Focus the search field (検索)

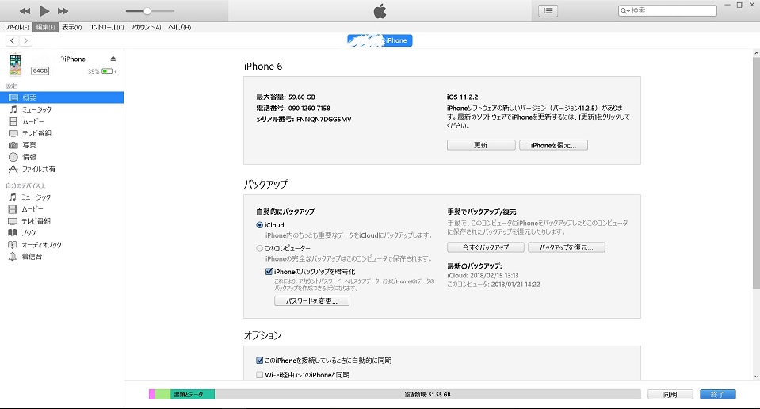[x=667, y=10]
